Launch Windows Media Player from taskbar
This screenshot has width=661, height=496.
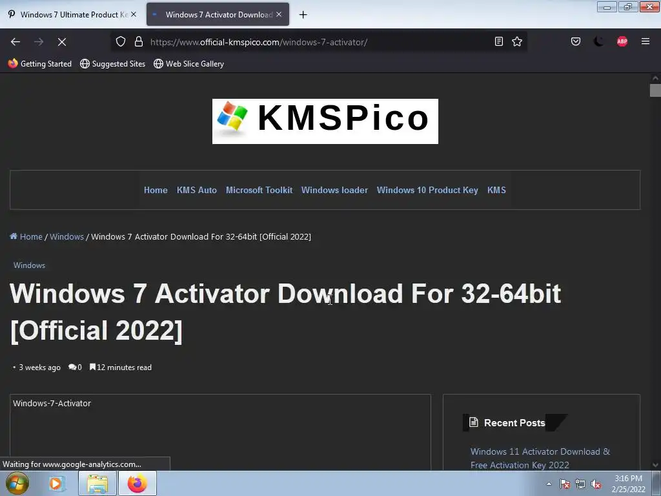coord(57,483)
